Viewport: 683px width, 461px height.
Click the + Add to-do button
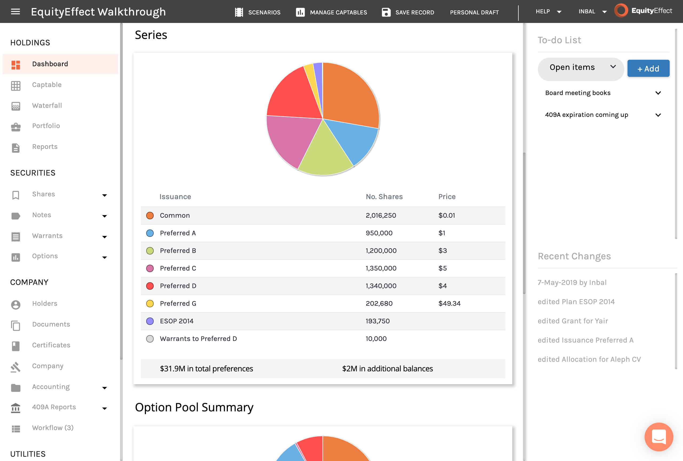click(x=648, y=69)
